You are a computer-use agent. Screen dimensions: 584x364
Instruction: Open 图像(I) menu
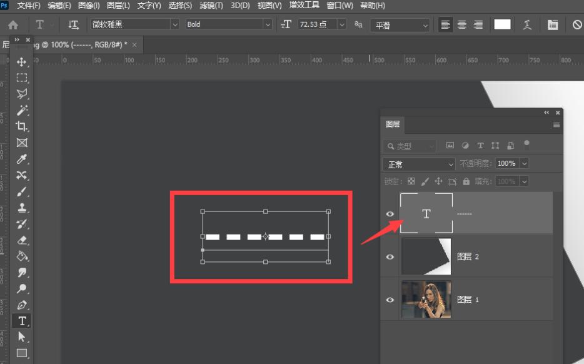[x=89, y=6]
